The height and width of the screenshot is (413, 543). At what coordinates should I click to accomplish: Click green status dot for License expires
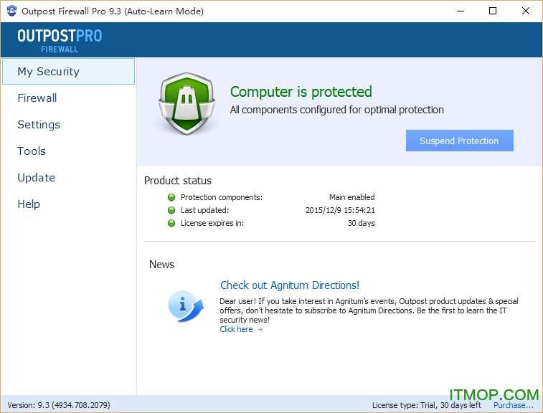coord(171,223)
